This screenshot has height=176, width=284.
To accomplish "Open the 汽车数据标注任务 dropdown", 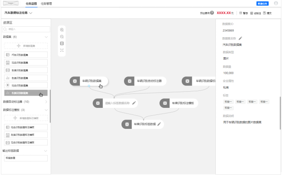I will (x=31, y=13).
